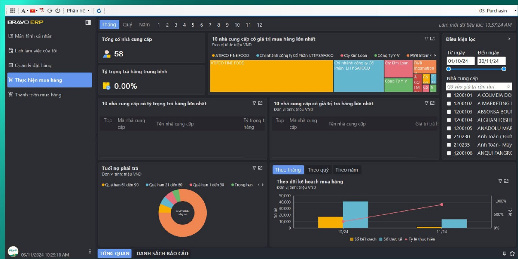
Task: Open Quản lý đặt hàng in sidebar
Action: pos(33,65)
